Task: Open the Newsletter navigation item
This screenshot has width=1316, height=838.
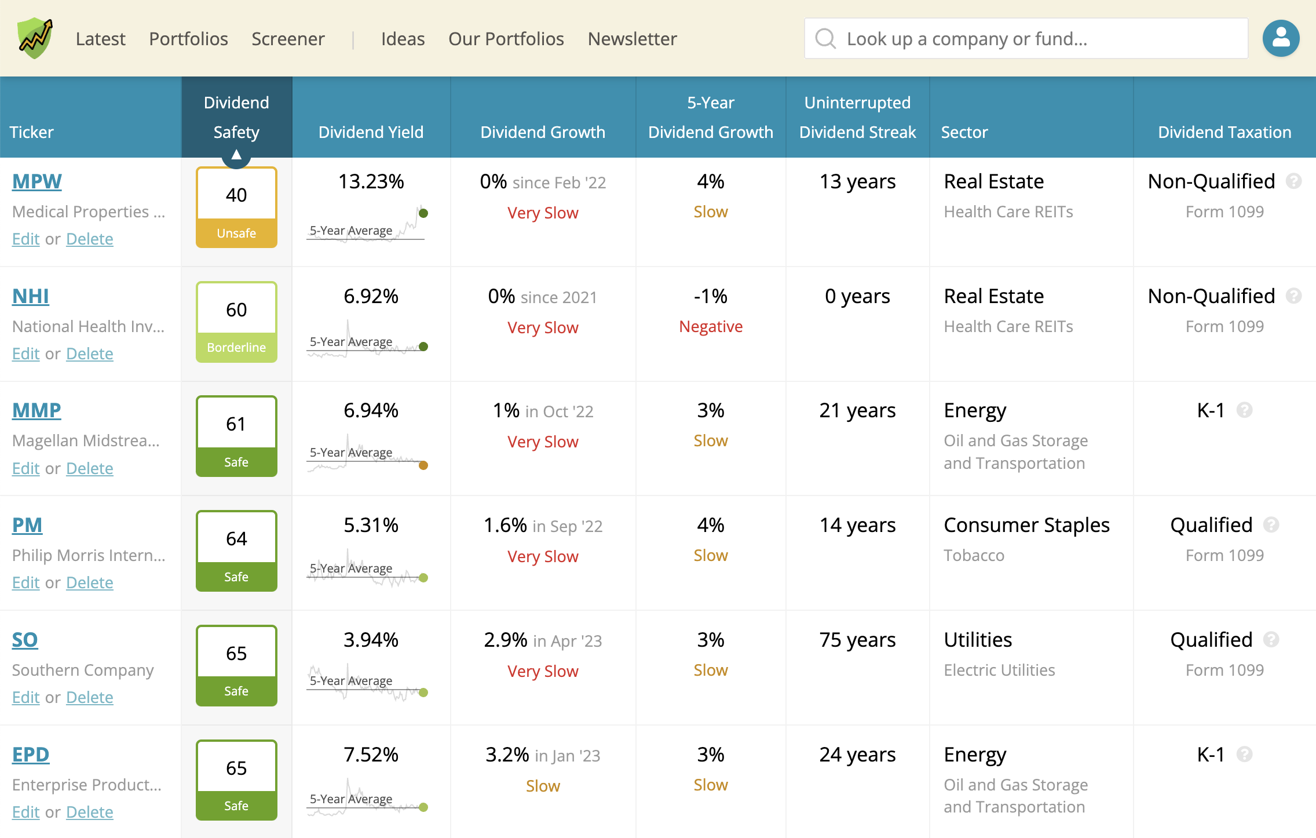Action: 632,38
